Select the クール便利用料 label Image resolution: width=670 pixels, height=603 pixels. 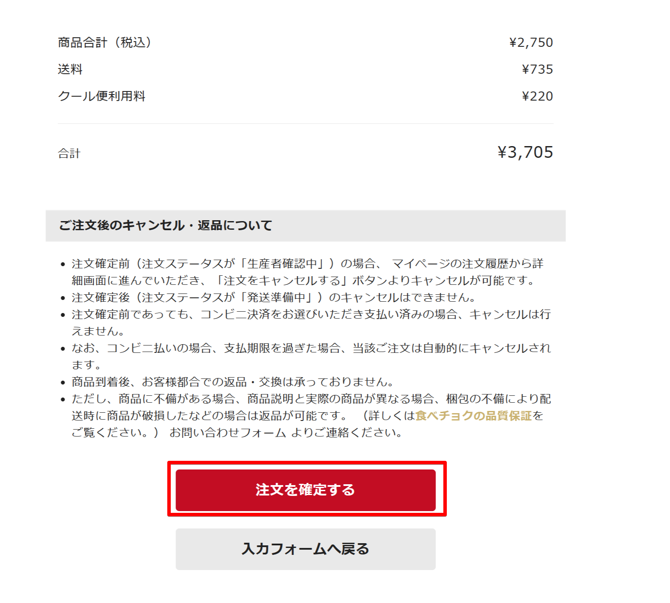pos(101,96)
